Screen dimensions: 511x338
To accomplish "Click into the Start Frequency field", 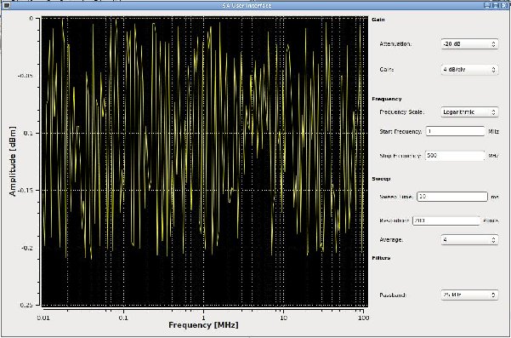I will click(456, 131).
